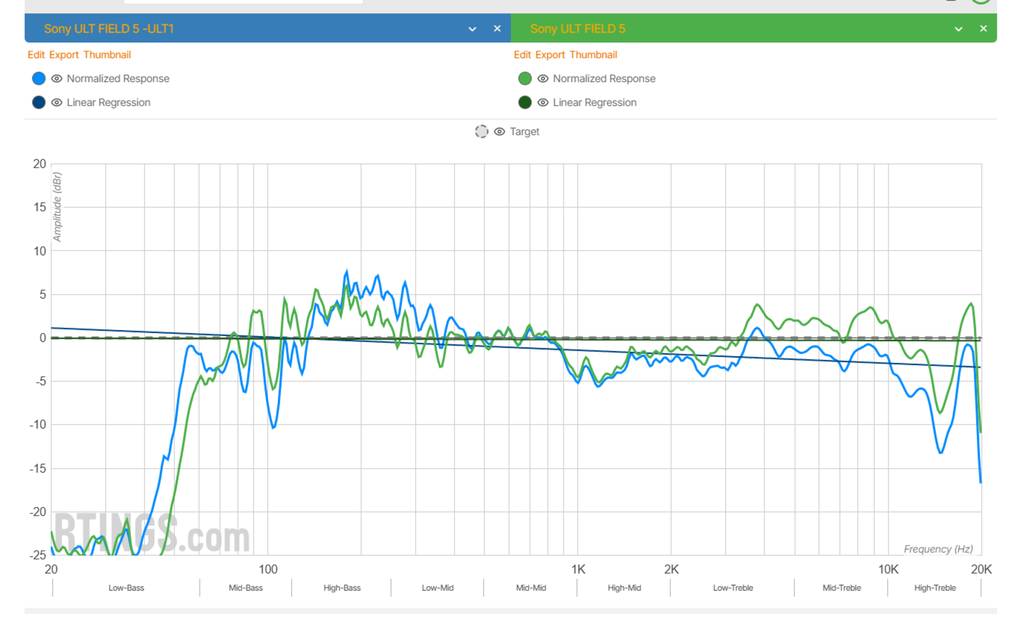
Task: Hide green Linear Regression via eye icon
Action: (x=543, y=103)
